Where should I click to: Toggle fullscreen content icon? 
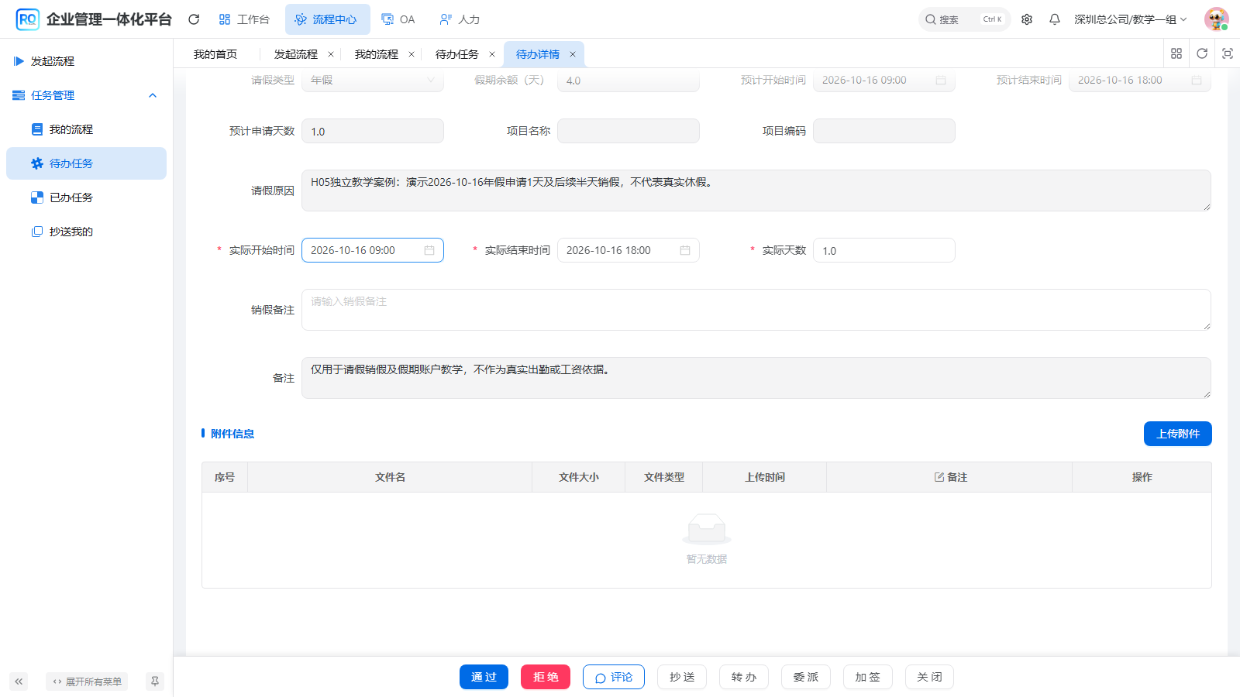click(1228, 53)
